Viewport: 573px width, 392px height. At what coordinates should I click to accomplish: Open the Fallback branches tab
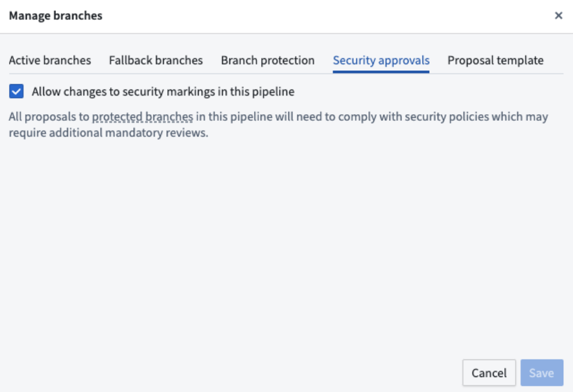point(156,60)
